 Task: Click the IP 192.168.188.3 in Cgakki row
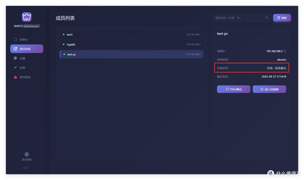pos(193,44)
